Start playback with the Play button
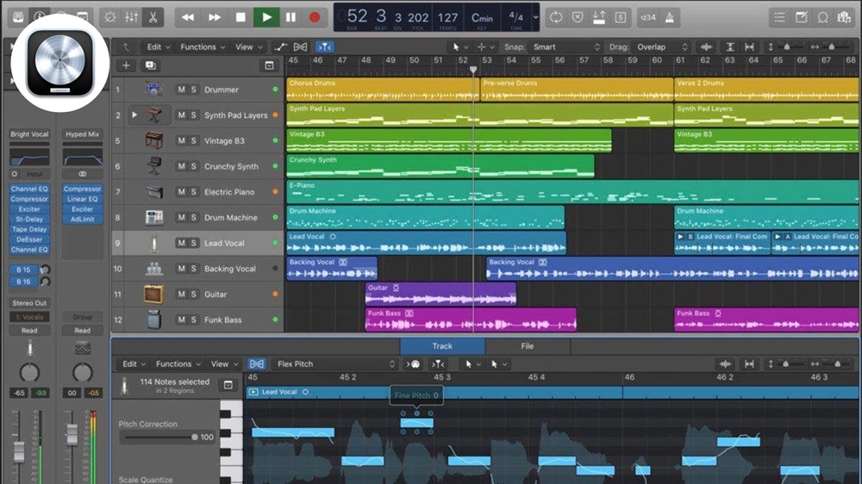Viewport: 862px width, 484px height. click(x=266, y=17)
